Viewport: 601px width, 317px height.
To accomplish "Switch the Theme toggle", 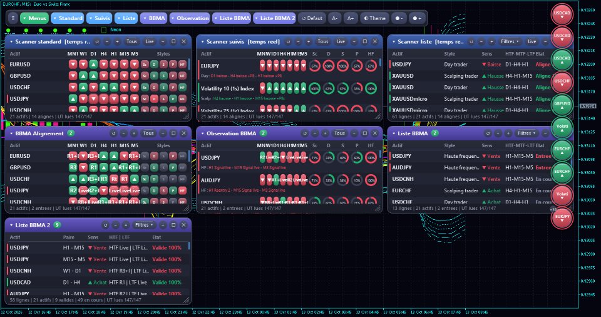I will [374, 18].
